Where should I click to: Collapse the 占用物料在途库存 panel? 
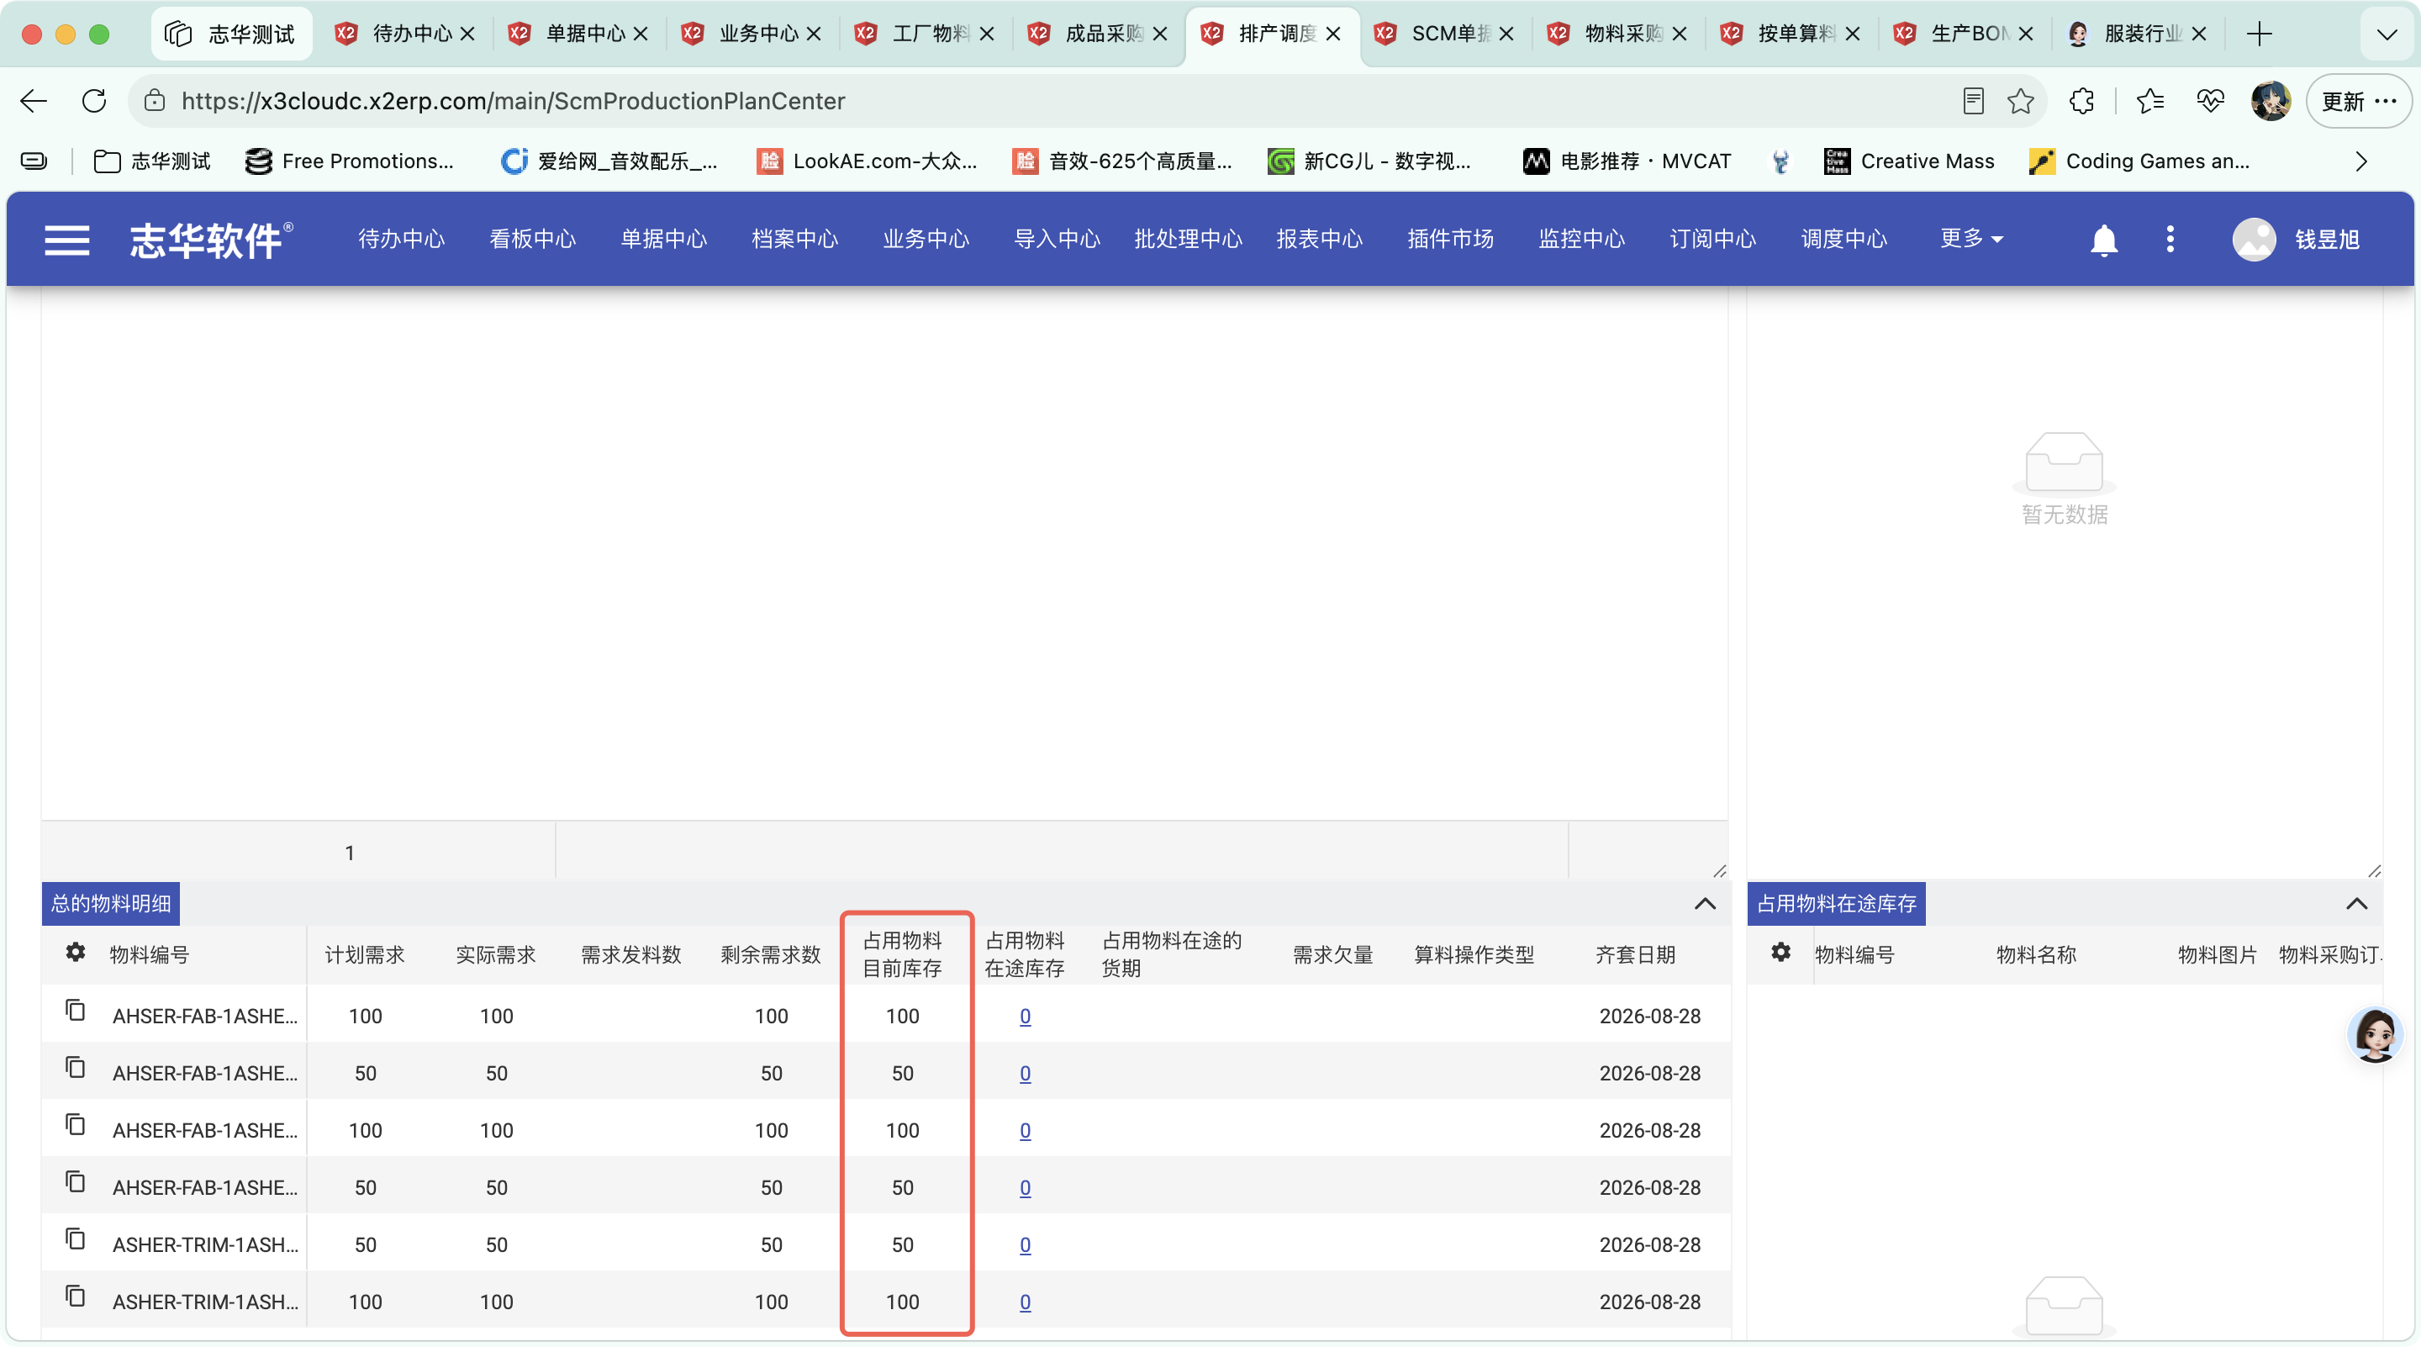2356,903
